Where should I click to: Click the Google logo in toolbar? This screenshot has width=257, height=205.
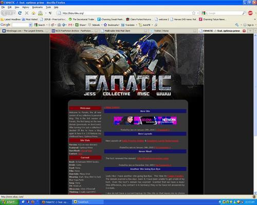point(5,25)
